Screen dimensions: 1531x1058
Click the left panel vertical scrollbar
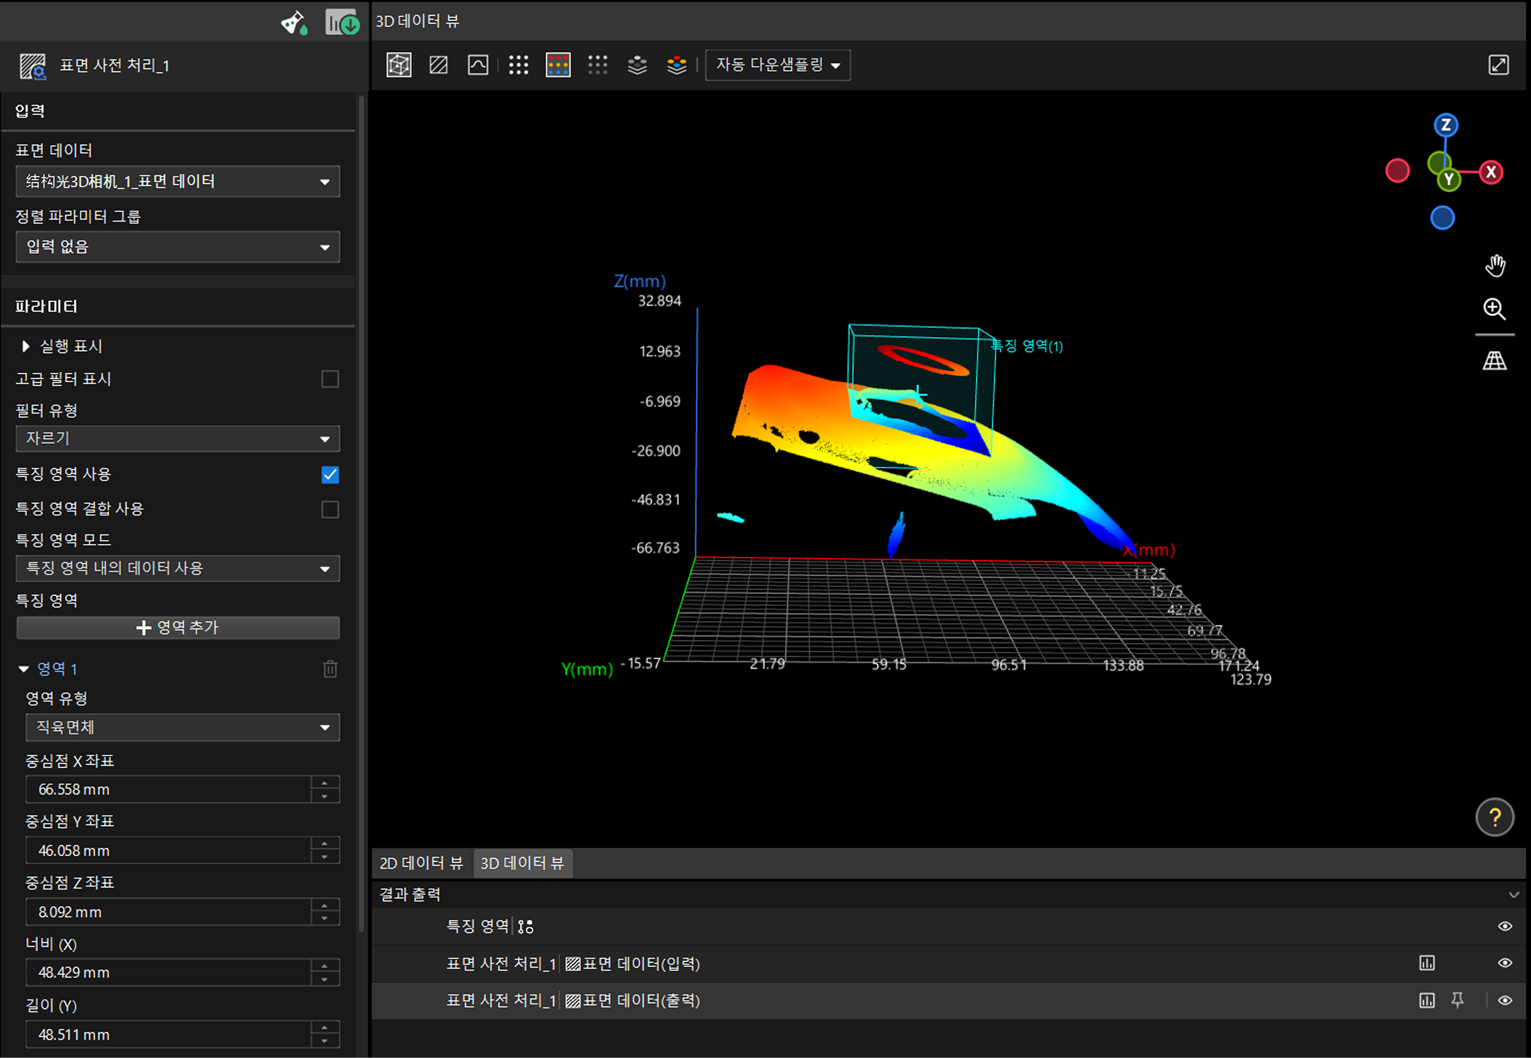point(361,514)
